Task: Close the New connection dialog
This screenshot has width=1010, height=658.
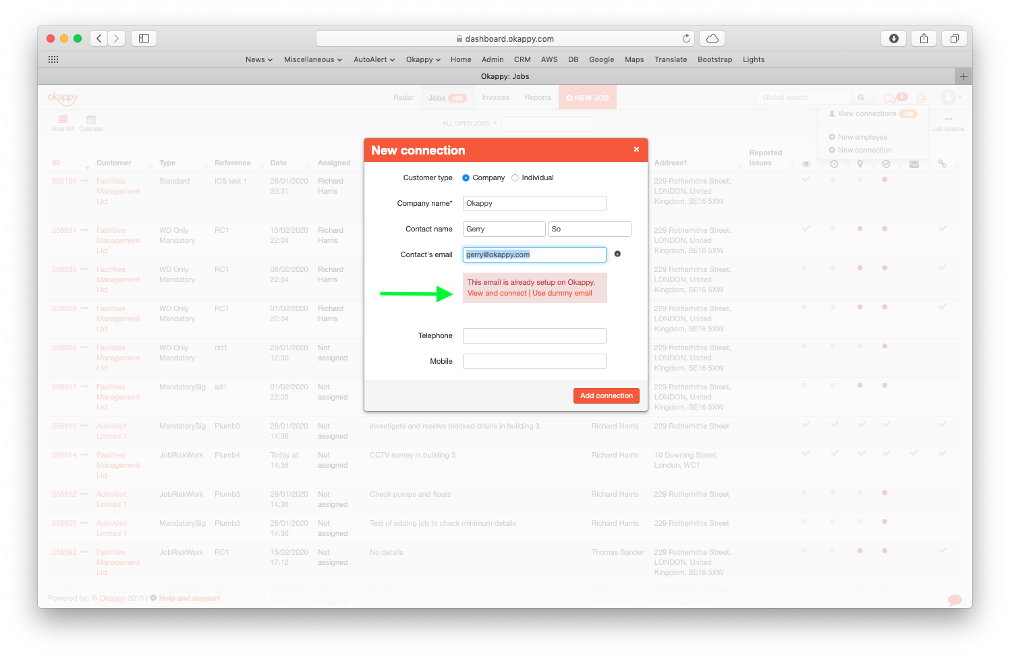Action: (x=636, y=149)
